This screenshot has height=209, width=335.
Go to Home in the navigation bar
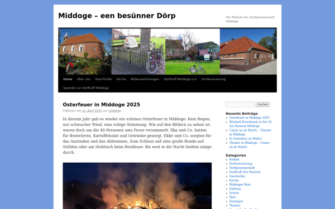(68, 79)
